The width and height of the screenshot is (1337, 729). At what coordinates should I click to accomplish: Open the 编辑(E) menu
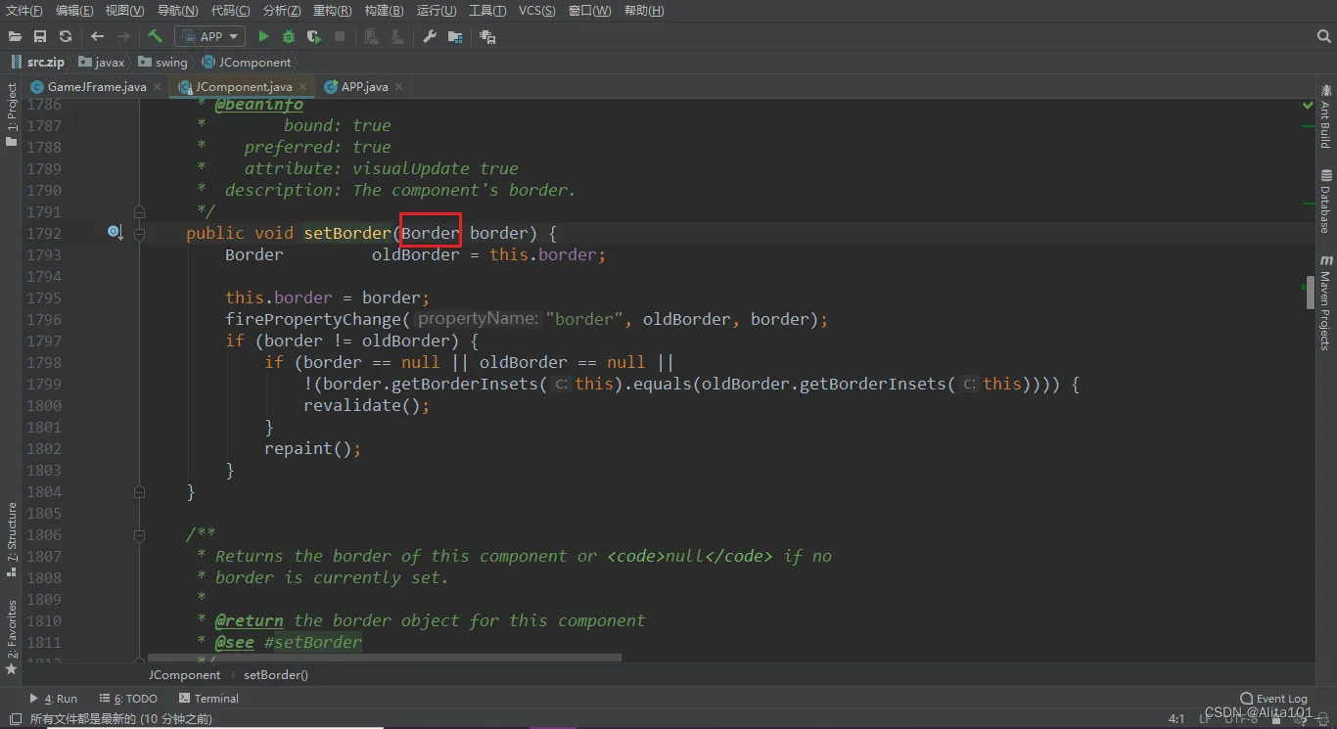click(x=74, y=11)
